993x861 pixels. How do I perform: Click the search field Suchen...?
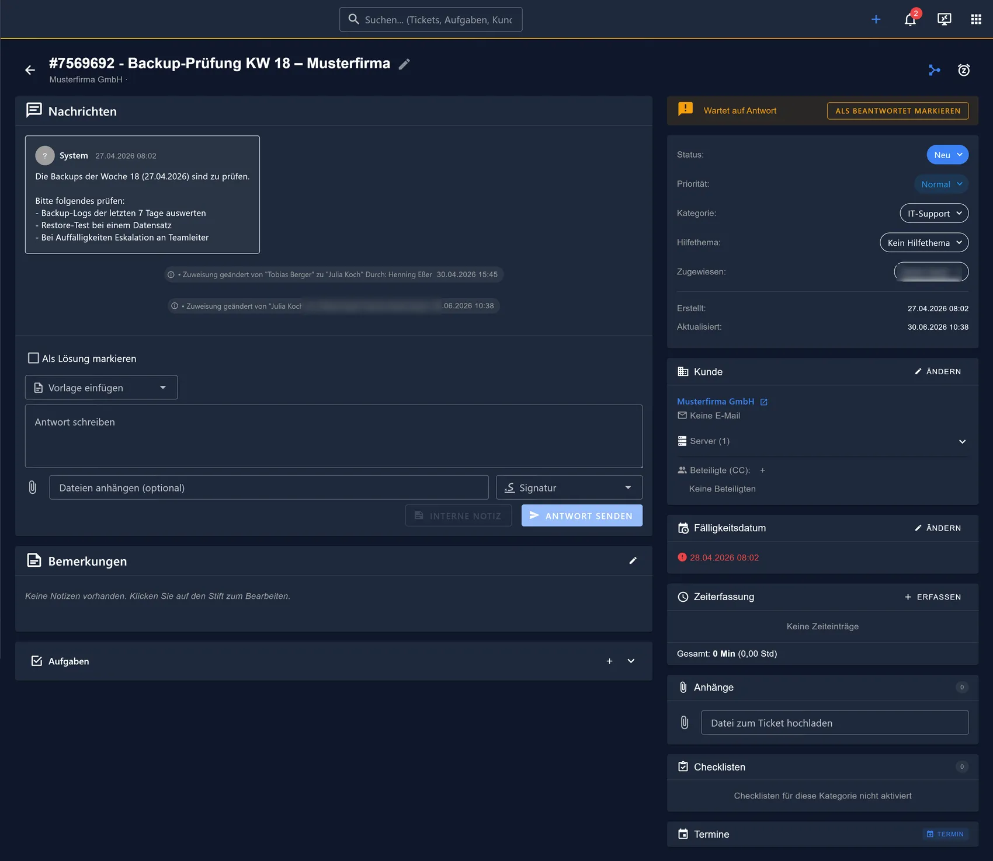pyautogui.click(x=430, y=19)
